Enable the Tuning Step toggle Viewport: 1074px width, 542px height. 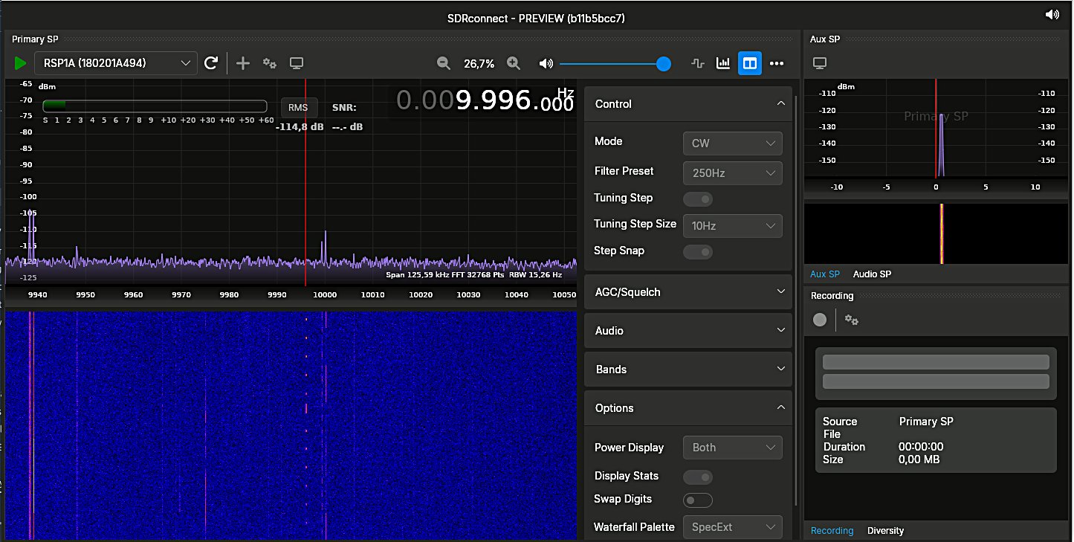pos(697,199)
